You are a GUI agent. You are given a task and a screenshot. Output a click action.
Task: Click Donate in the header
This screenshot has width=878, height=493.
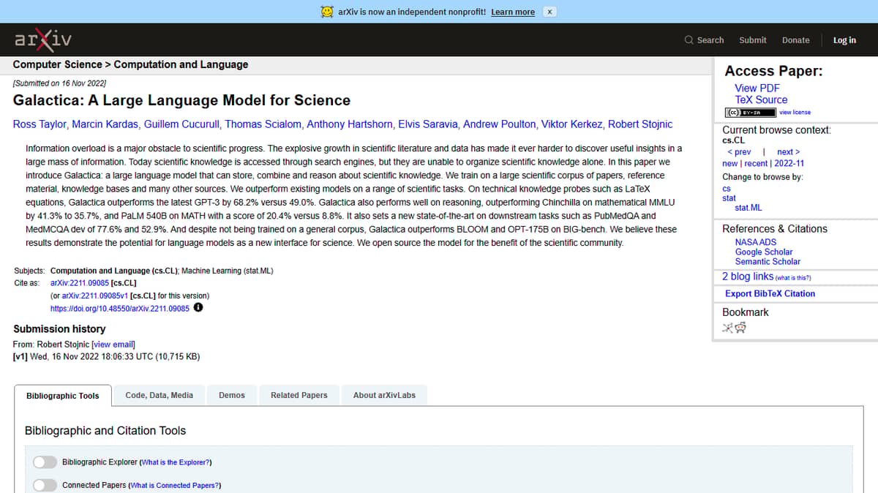(795, 40)
